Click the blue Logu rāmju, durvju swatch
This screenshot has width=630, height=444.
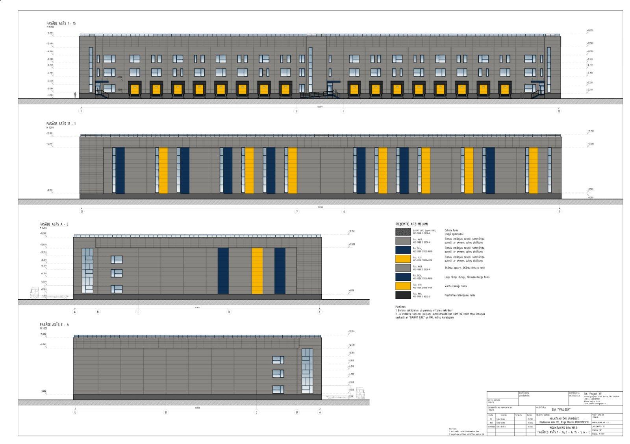(403, 277)
